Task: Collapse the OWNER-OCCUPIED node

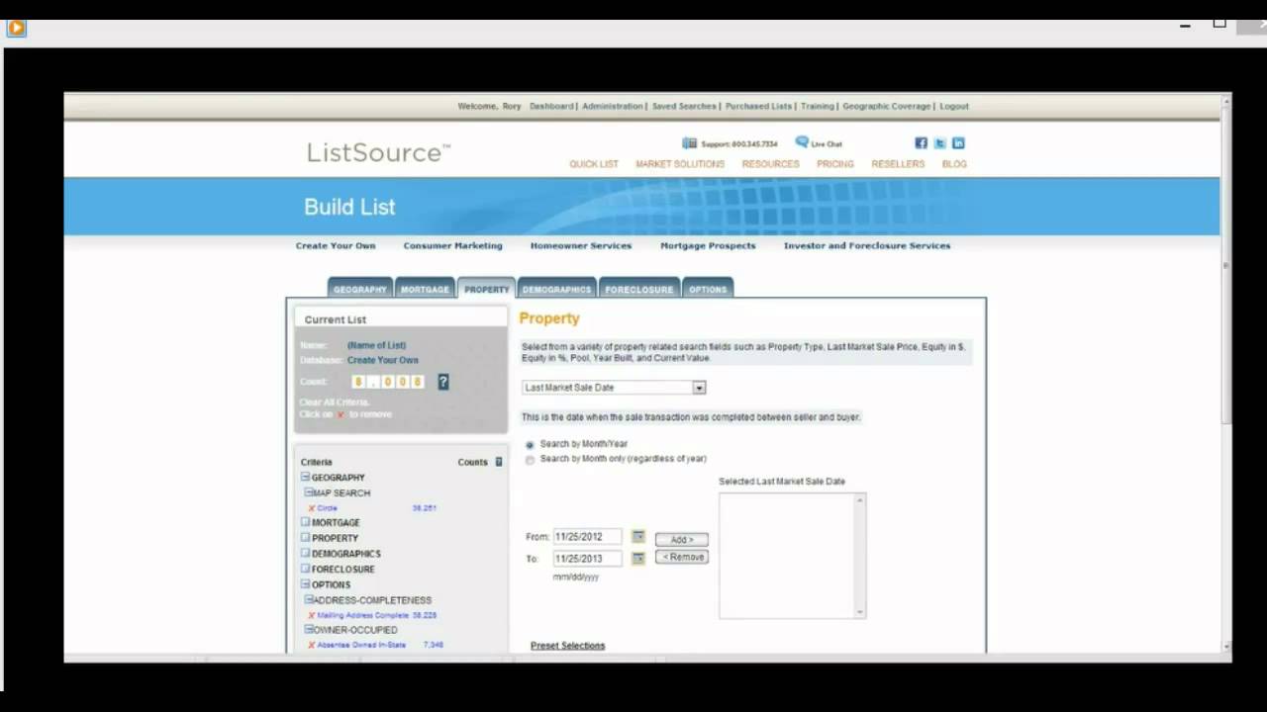Action: [308, 629]
